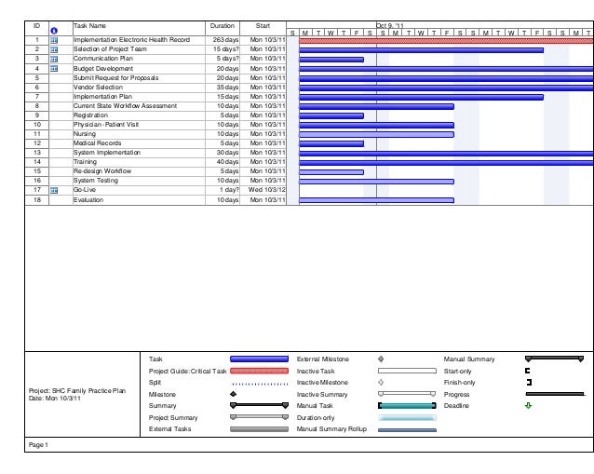594x474 pixels.
Task: Click the Gantt bar for Evaluation task
Action: (376, 200)
